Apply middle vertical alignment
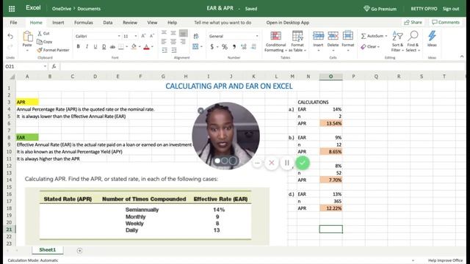Viewport: 470px width, 264px height. 173,33
